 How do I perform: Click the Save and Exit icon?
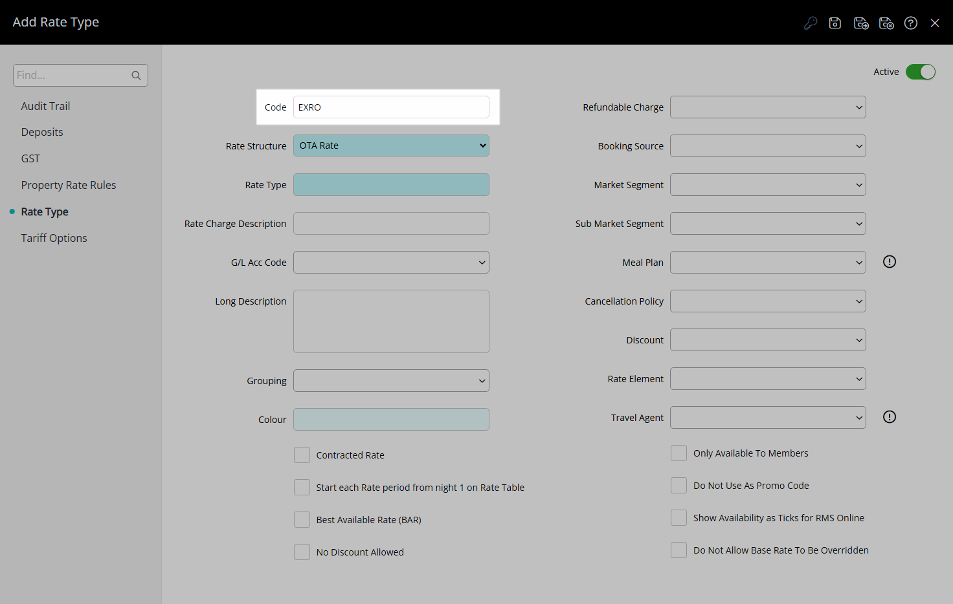coord(886,23)
